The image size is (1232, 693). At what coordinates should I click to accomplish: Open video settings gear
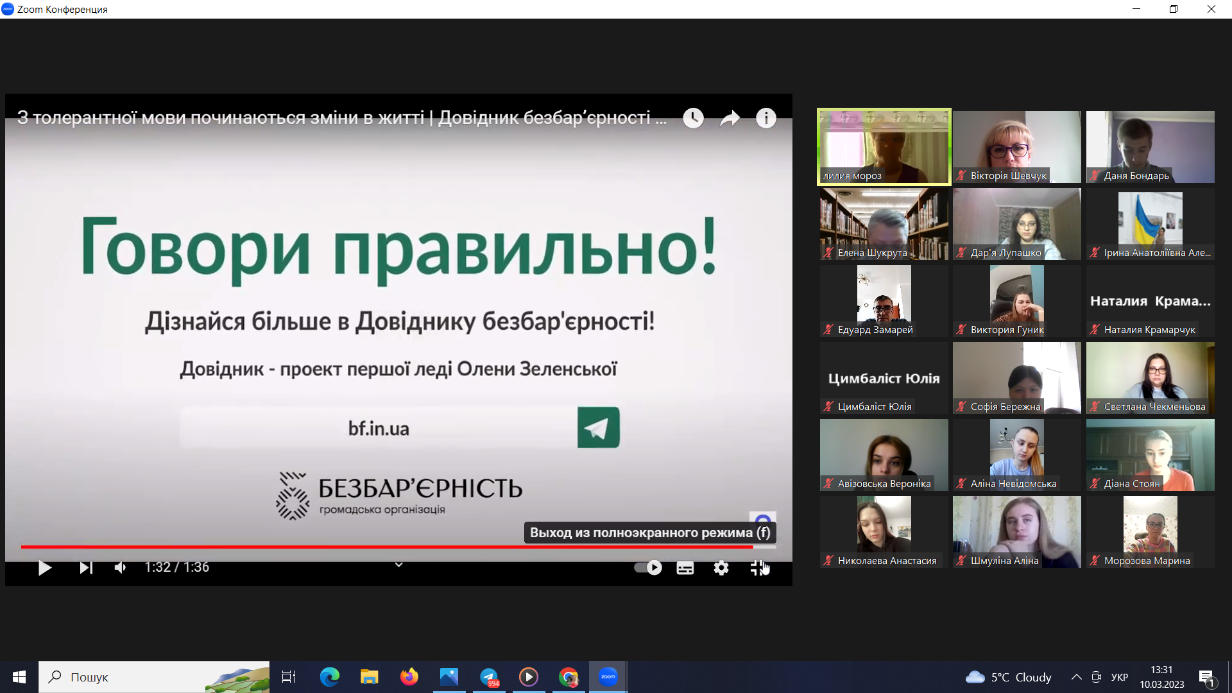721,568
